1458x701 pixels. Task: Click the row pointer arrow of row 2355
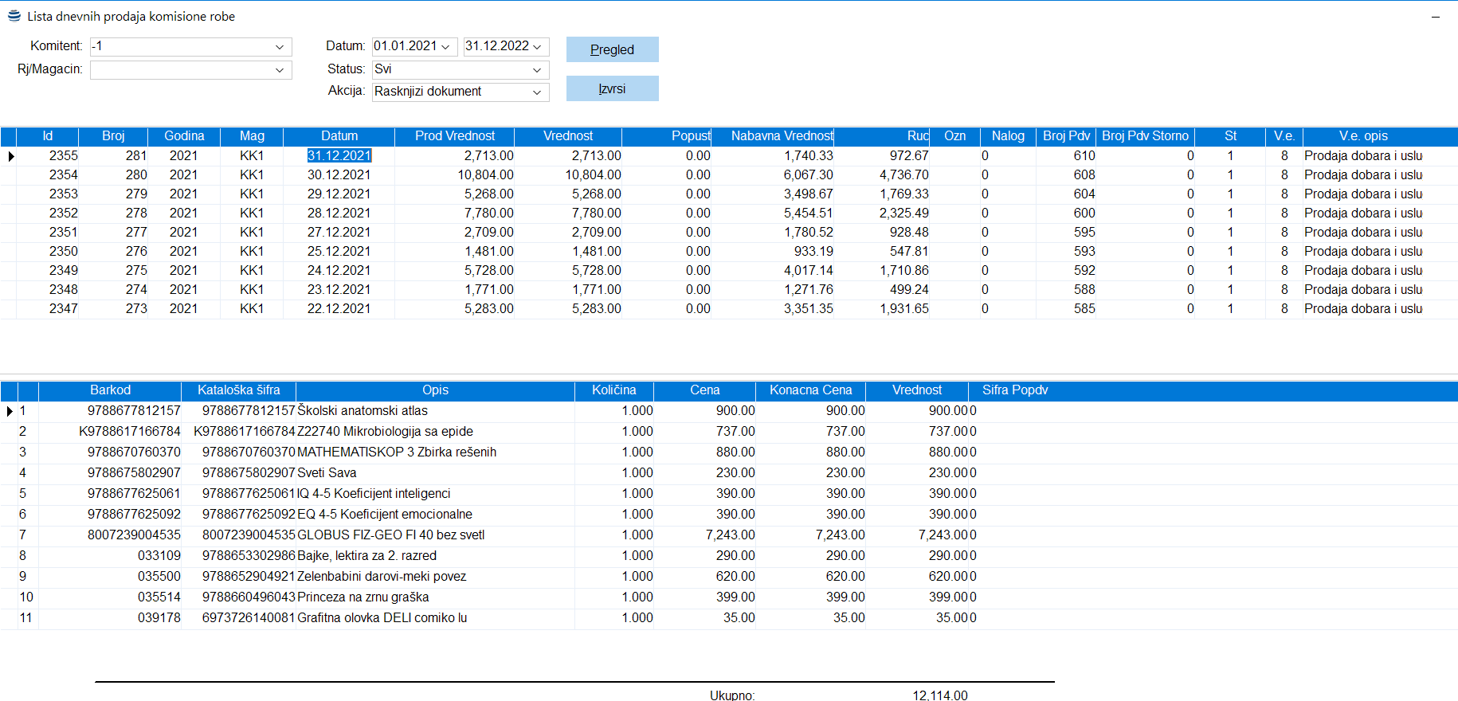click(10, 156)
